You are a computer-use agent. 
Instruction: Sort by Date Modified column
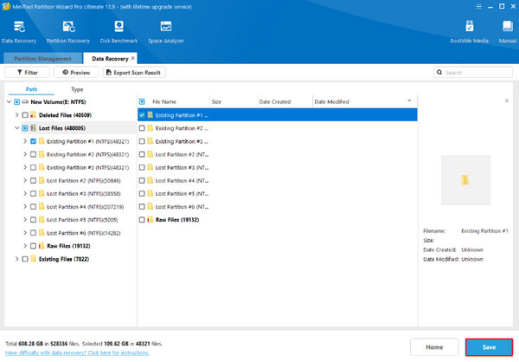tap(331, 102)
